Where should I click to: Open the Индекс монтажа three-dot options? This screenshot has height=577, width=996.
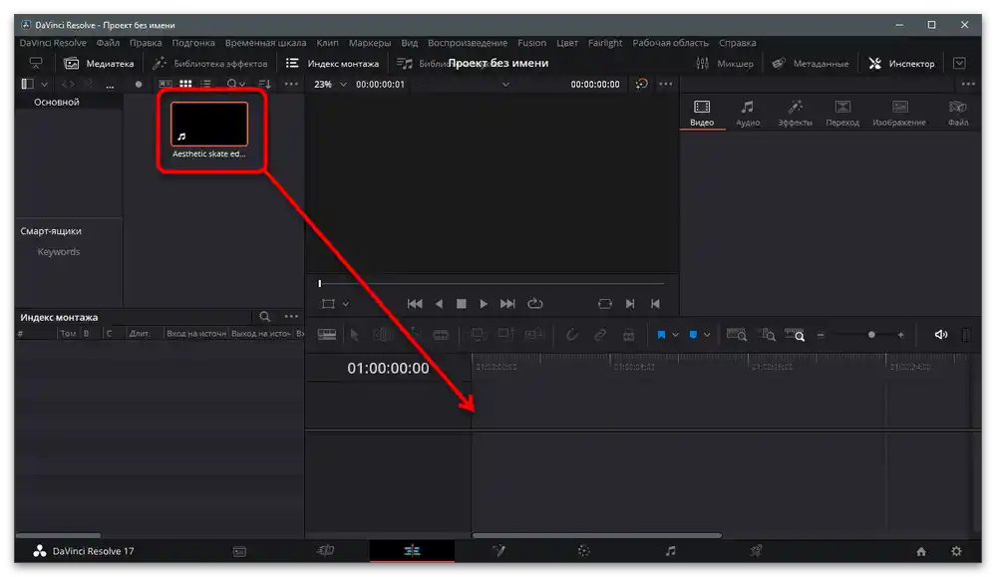(291, 316)
